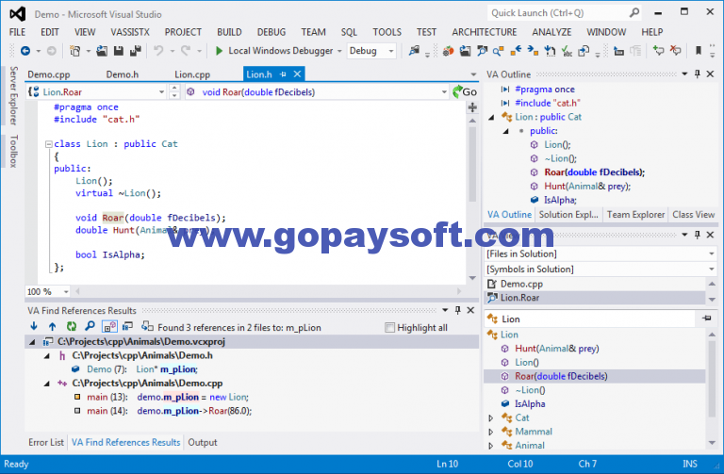Image resolution: width=724 pixels, height=474 pixels.
Task: Click the Open File folder icon
Action: pos(102,51)
